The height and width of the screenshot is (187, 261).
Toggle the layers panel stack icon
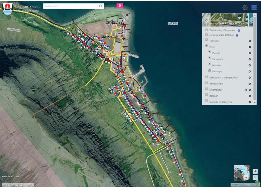(x=254, y=7)
